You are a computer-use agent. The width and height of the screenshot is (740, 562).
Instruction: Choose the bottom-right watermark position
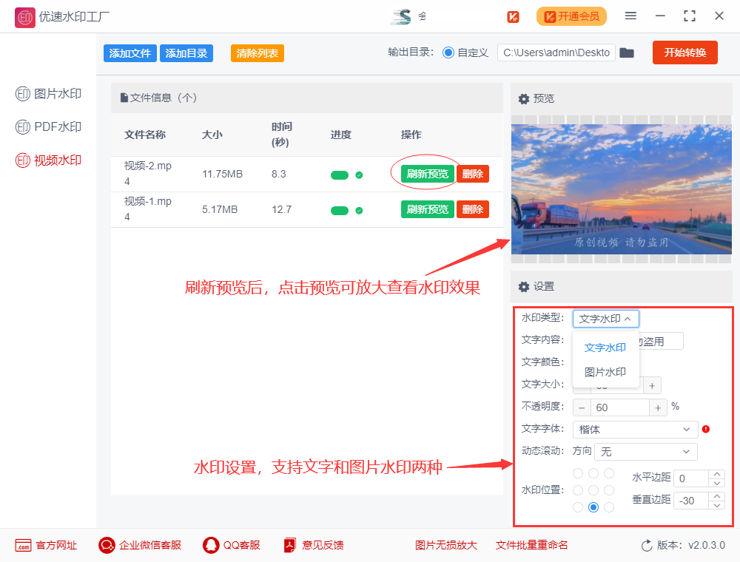[609, 507]
